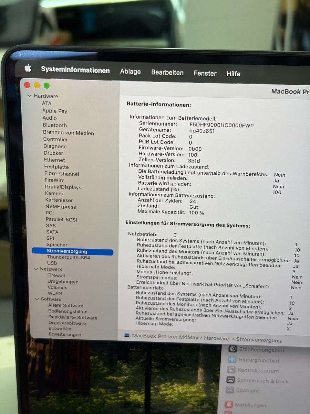Click the Schreibtisch & Dock icon

click(x=231, y=380)
